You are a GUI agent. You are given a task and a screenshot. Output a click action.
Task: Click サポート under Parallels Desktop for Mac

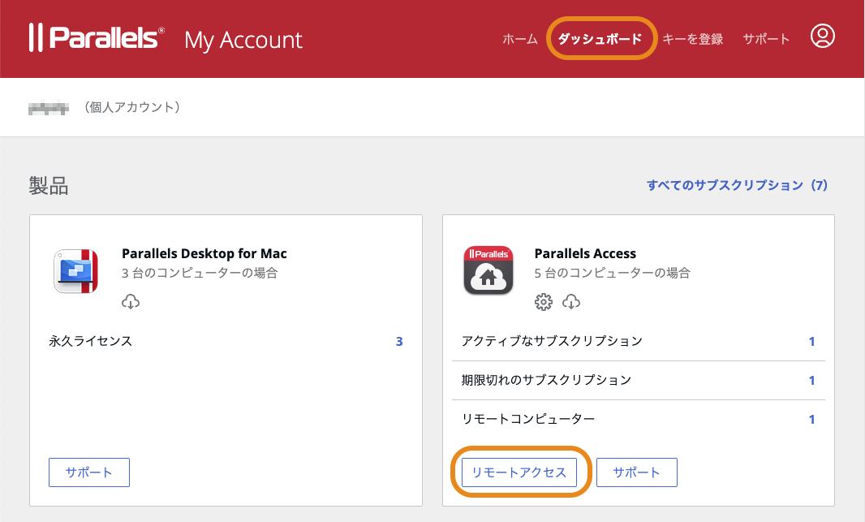pyautogui.click(x=88, y=472)
